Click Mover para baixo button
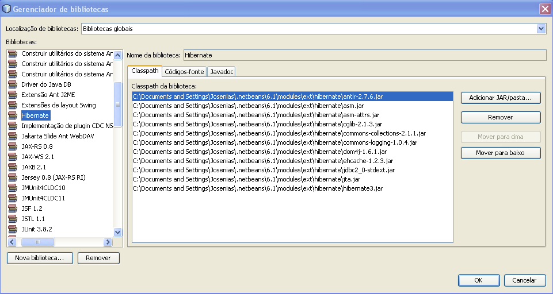The width and height of the screenshot is (553, 294). (x=500, y=153)
